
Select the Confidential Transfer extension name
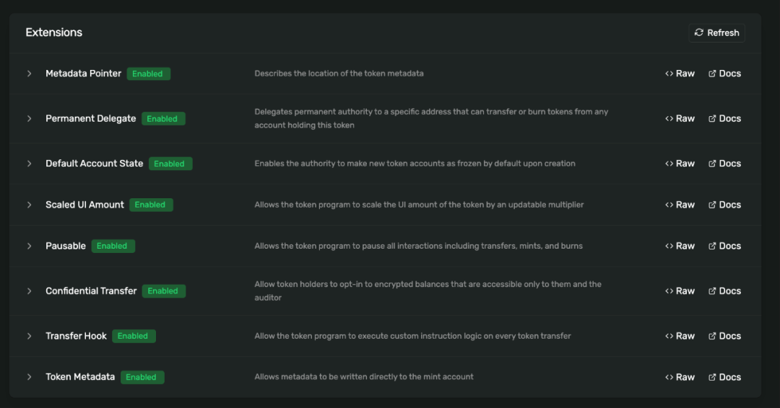tap(91, 291)
